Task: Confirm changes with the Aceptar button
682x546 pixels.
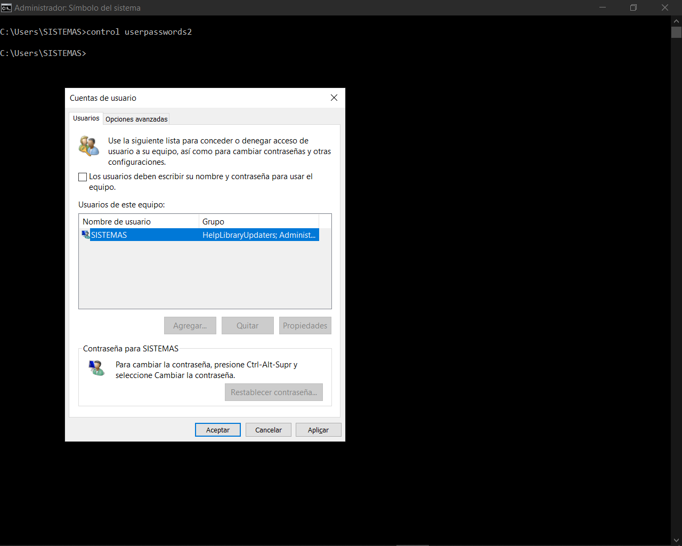Action: click(217, 430)
